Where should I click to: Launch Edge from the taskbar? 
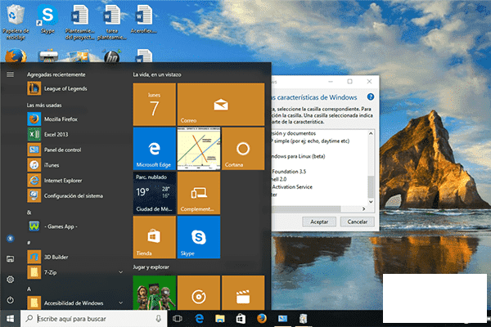[199, 319]
